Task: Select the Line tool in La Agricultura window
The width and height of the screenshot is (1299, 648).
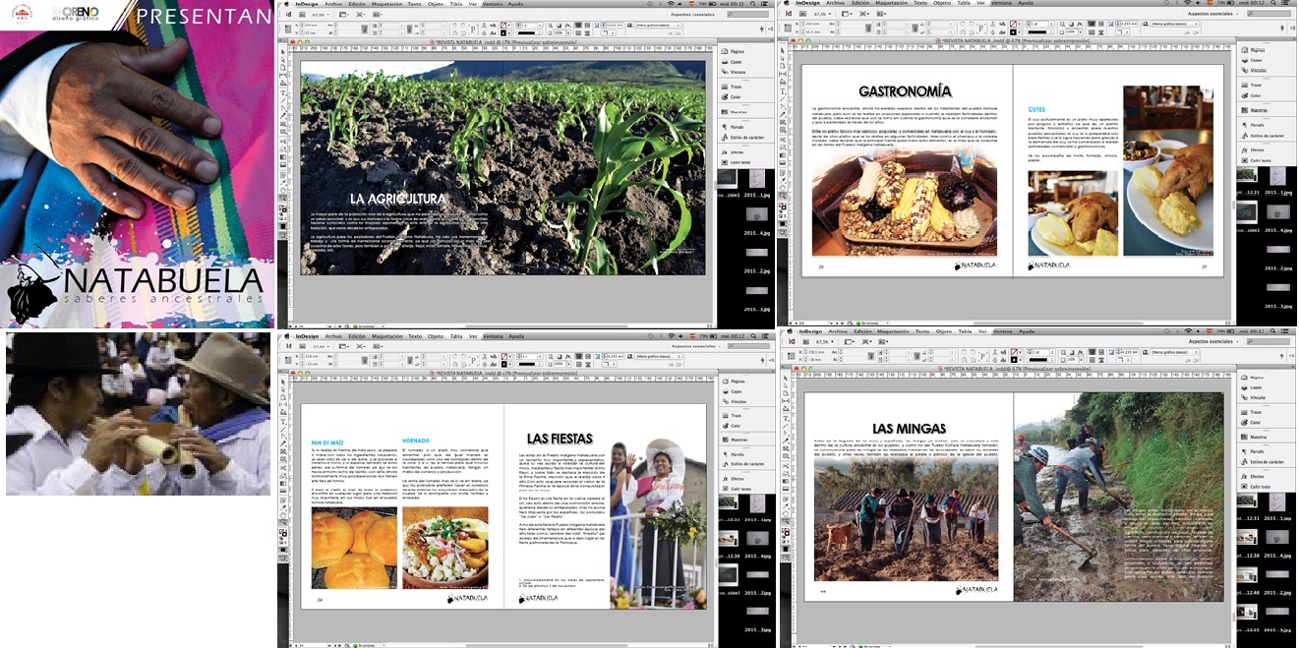Action: (283, 99)
